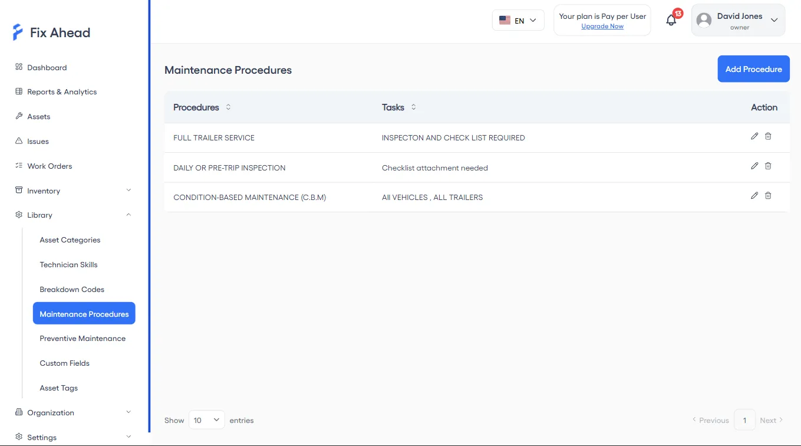Click the edit pencil for CONDITION-BASED MAINTENANCE

(754, 195)
